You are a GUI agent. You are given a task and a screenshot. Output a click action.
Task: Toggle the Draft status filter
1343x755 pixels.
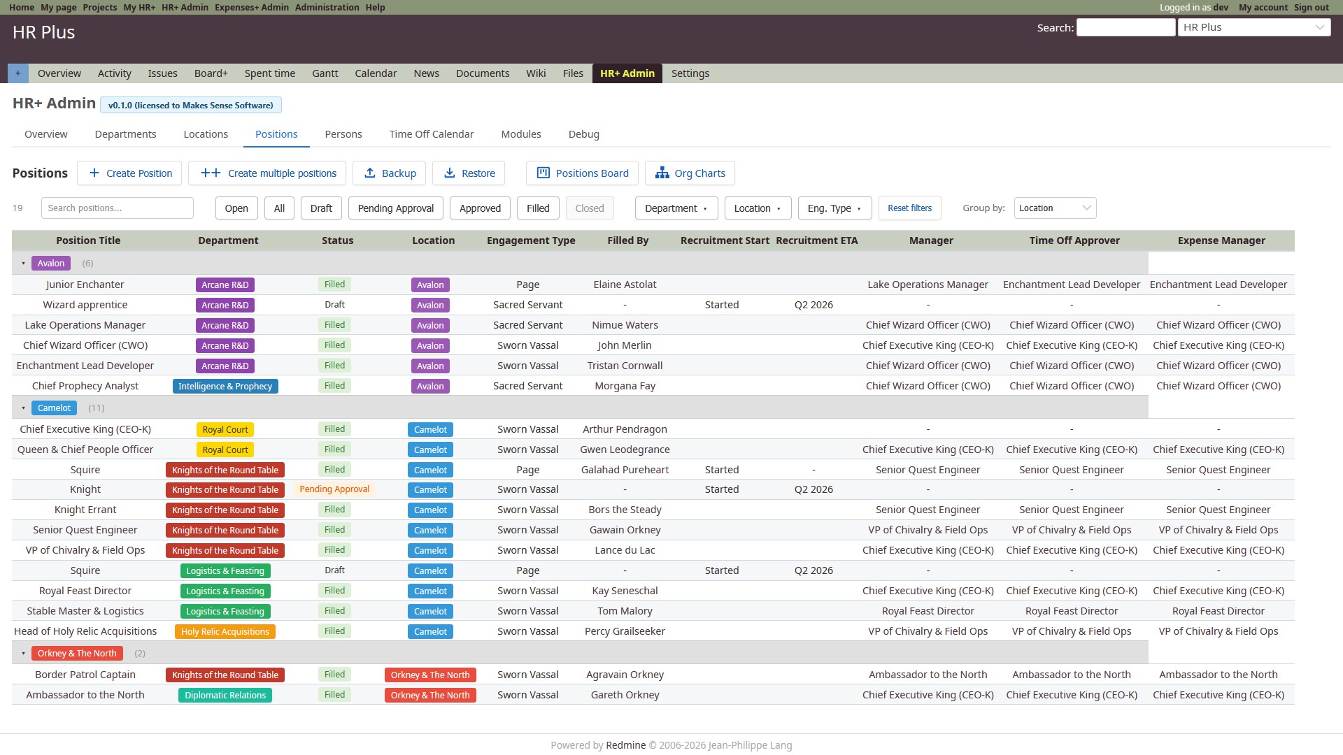point(321,208)
